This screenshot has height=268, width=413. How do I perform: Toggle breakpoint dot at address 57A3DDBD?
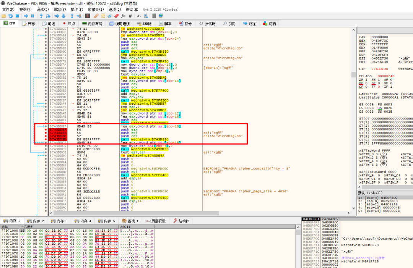(46, 139)
